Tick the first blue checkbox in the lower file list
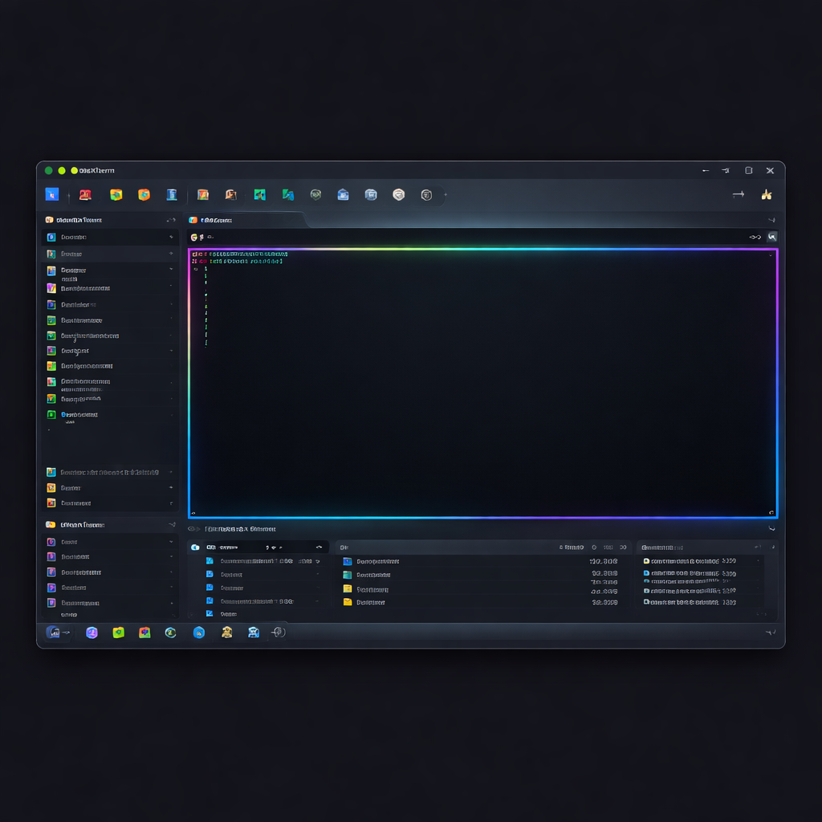The height and width of the screenshot is (822, 822). 210,561
